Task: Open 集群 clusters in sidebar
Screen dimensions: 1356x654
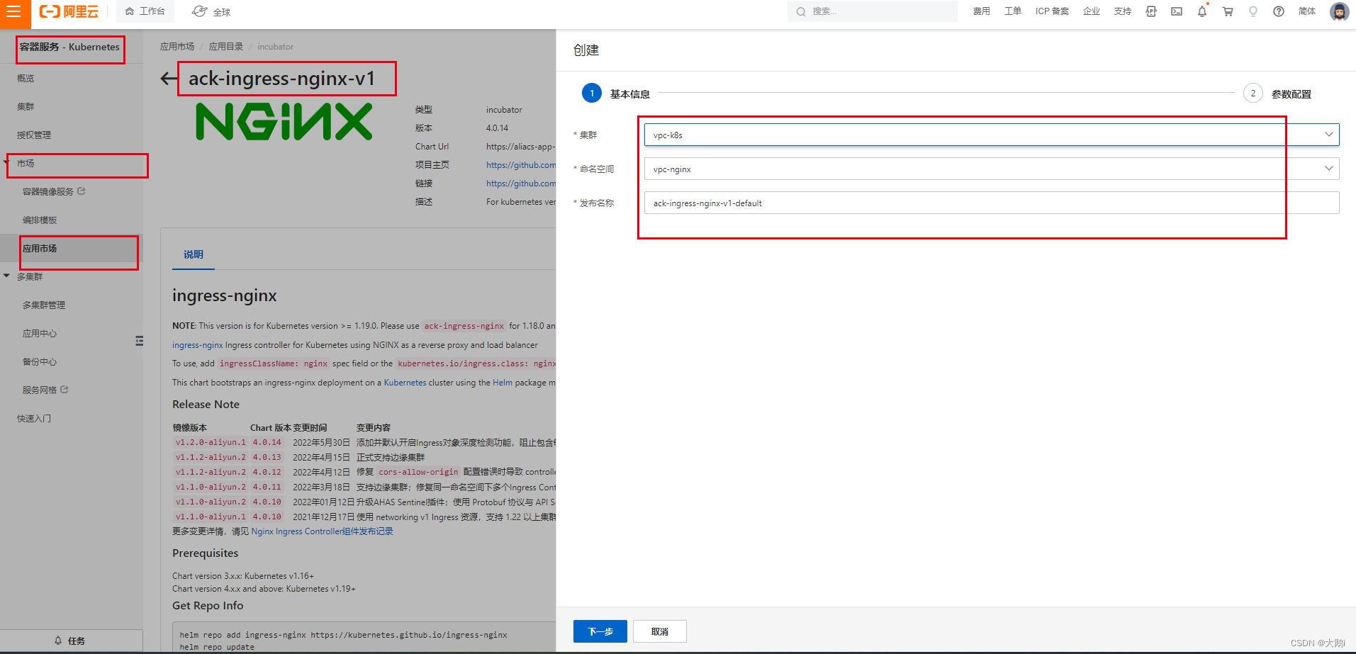Action: [x=26, y=107]
